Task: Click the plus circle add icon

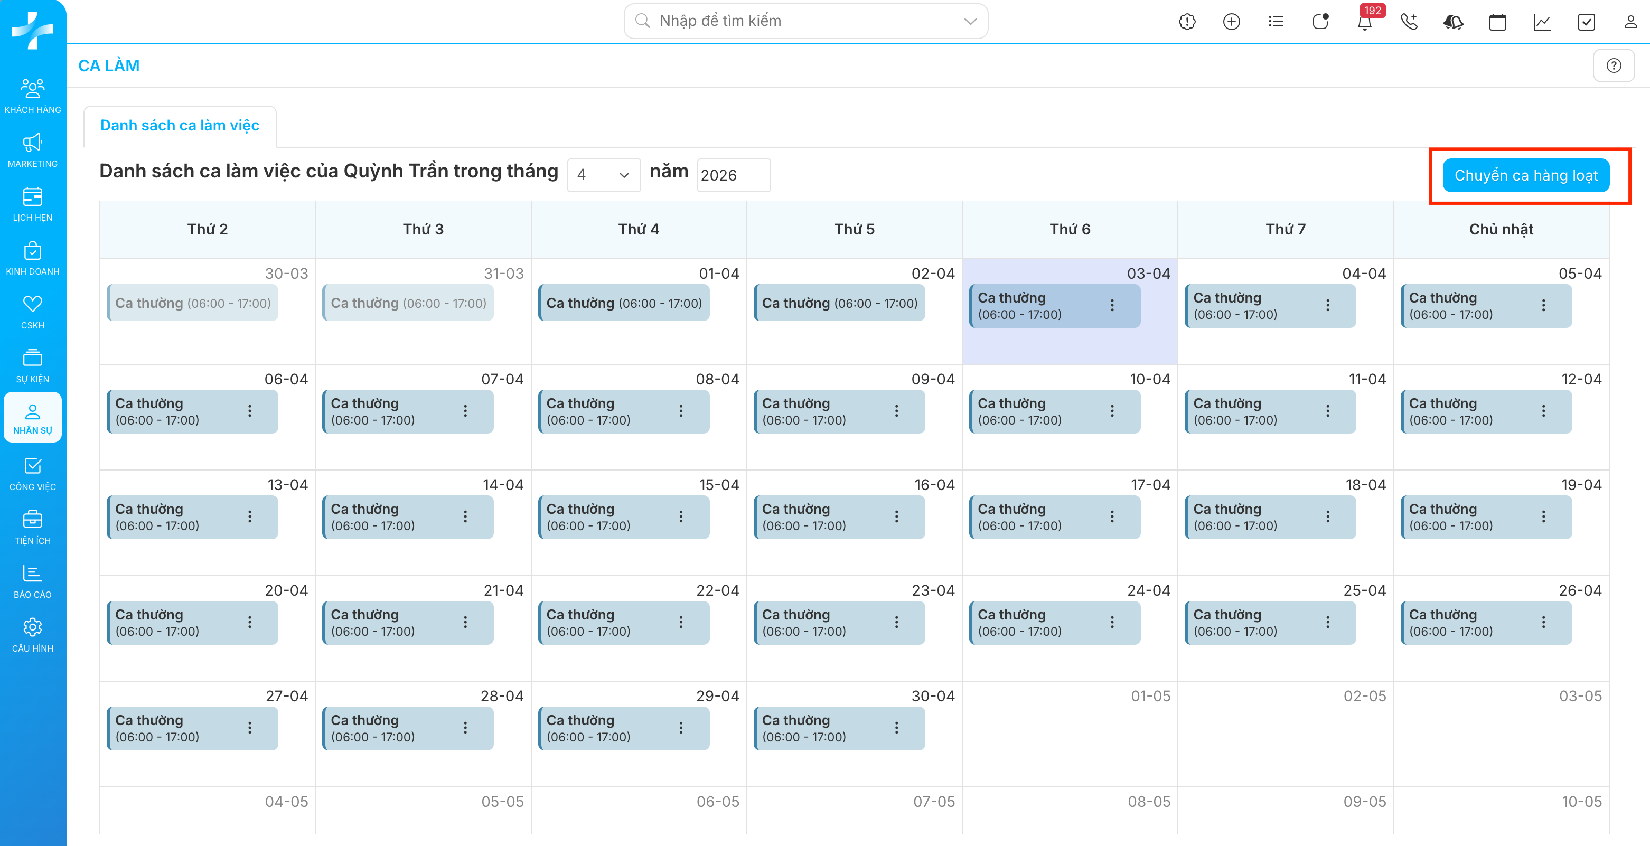Action: click(1231, 22)
